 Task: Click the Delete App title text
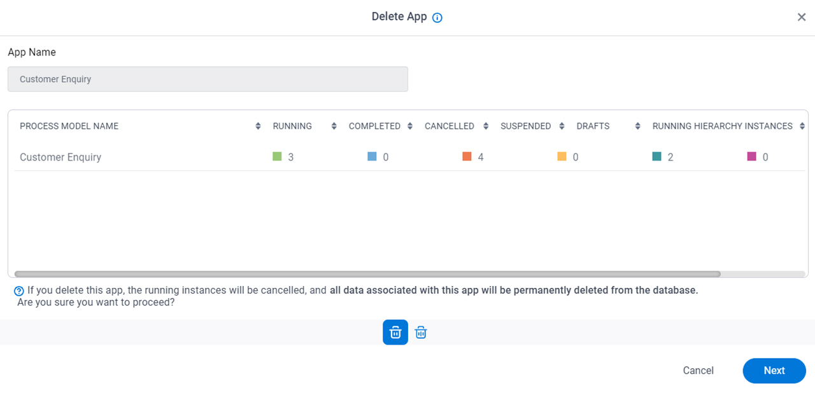[x=399, y=17]
